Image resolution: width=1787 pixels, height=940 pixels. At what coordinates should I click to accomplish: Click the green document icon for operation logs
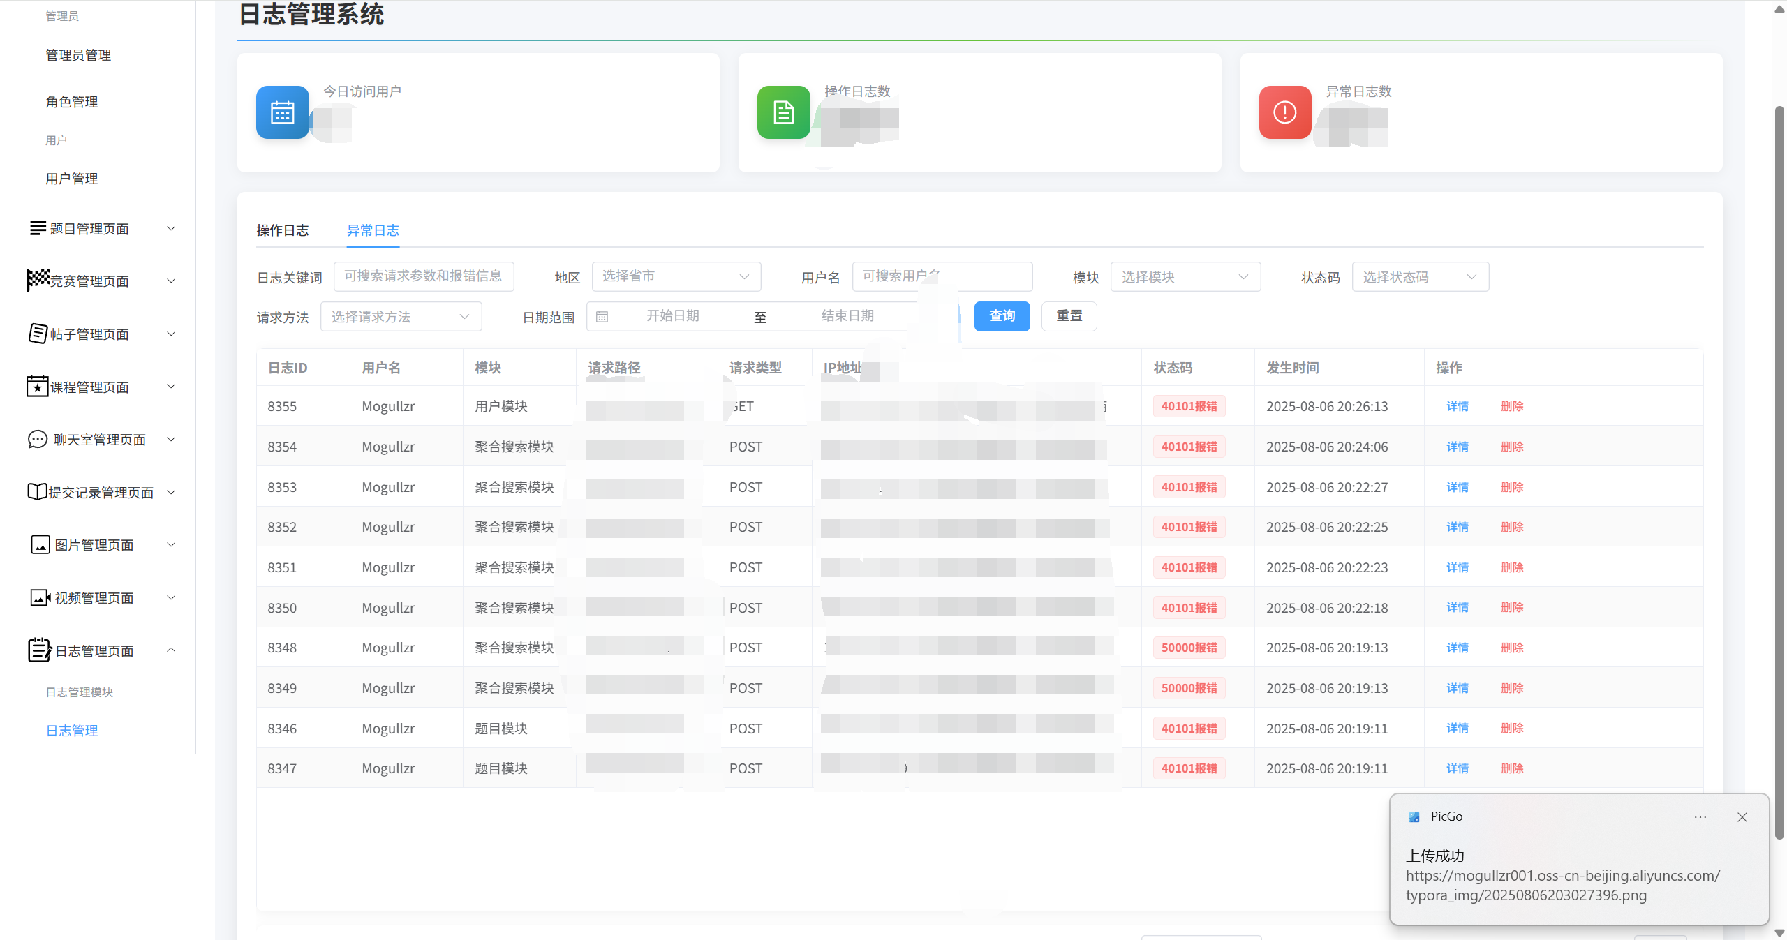[x=783, y=112]
